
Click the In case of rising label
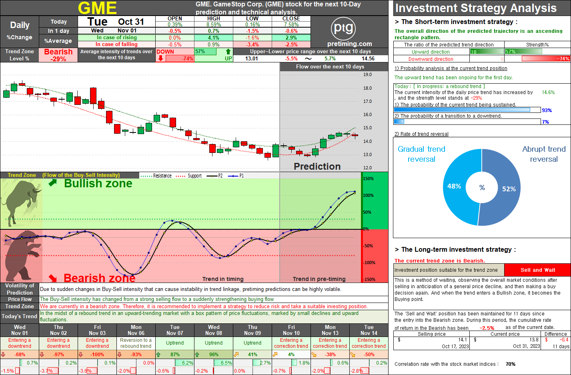(116, 38)
